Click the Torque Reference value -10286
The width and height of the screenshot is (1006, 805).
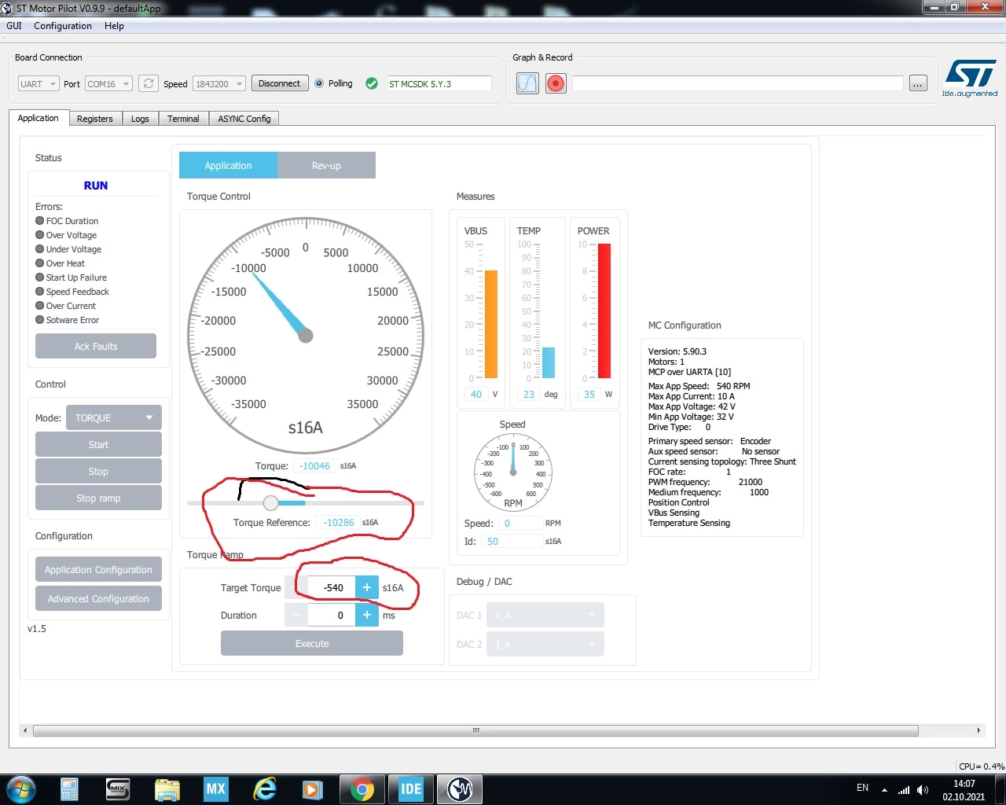pos(338,522)
